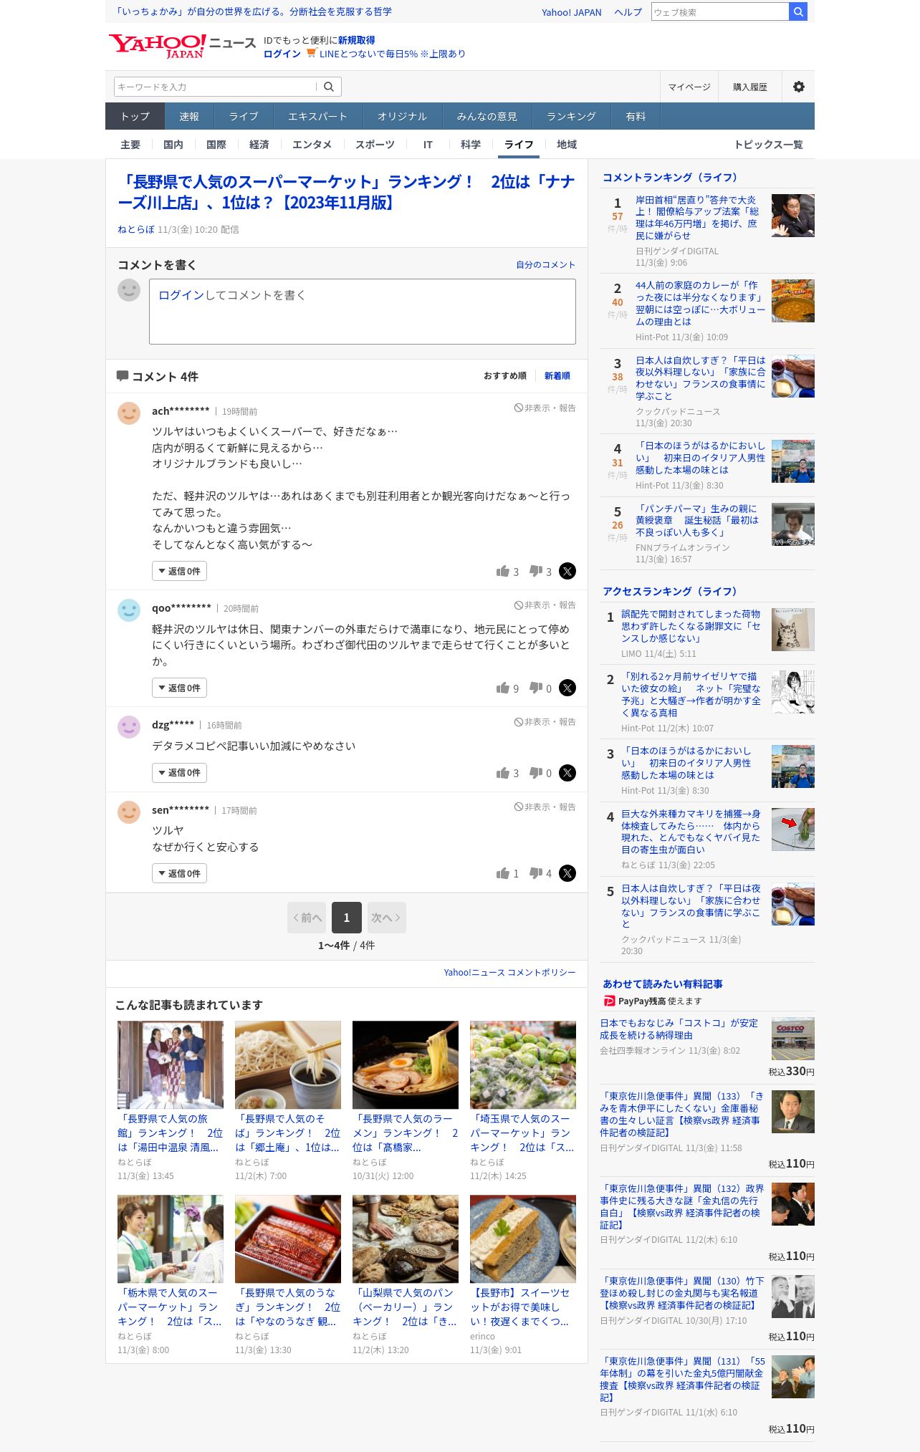Click the マイページ button
The width and height of the screenshot is (920, 1452).
(689, 87)
